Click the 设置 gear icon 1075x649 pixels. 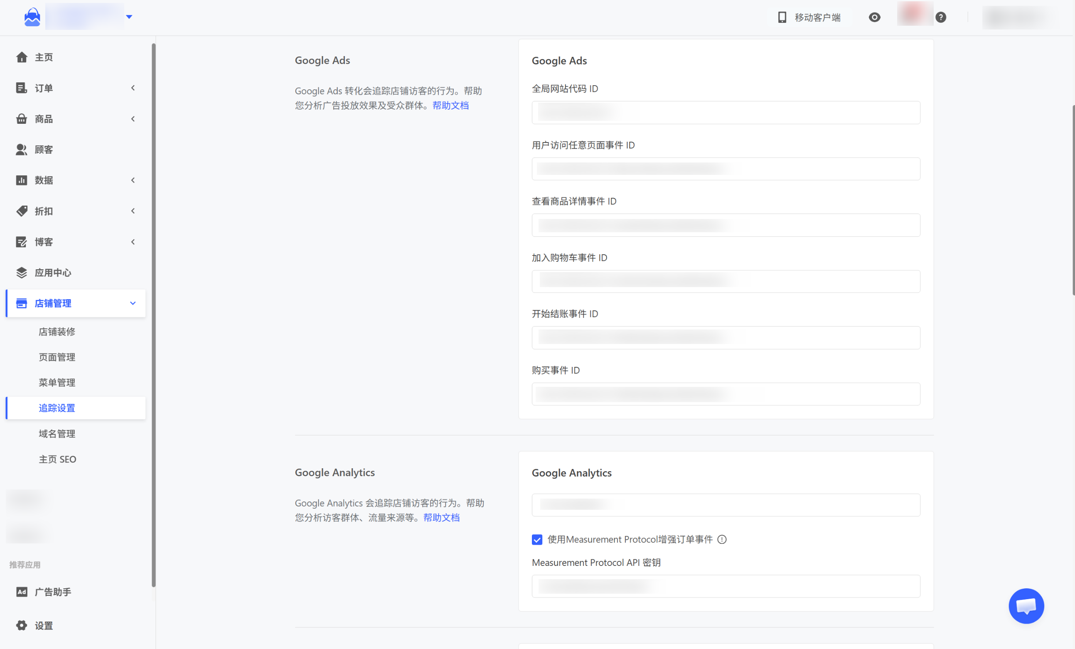pos(22,625)
